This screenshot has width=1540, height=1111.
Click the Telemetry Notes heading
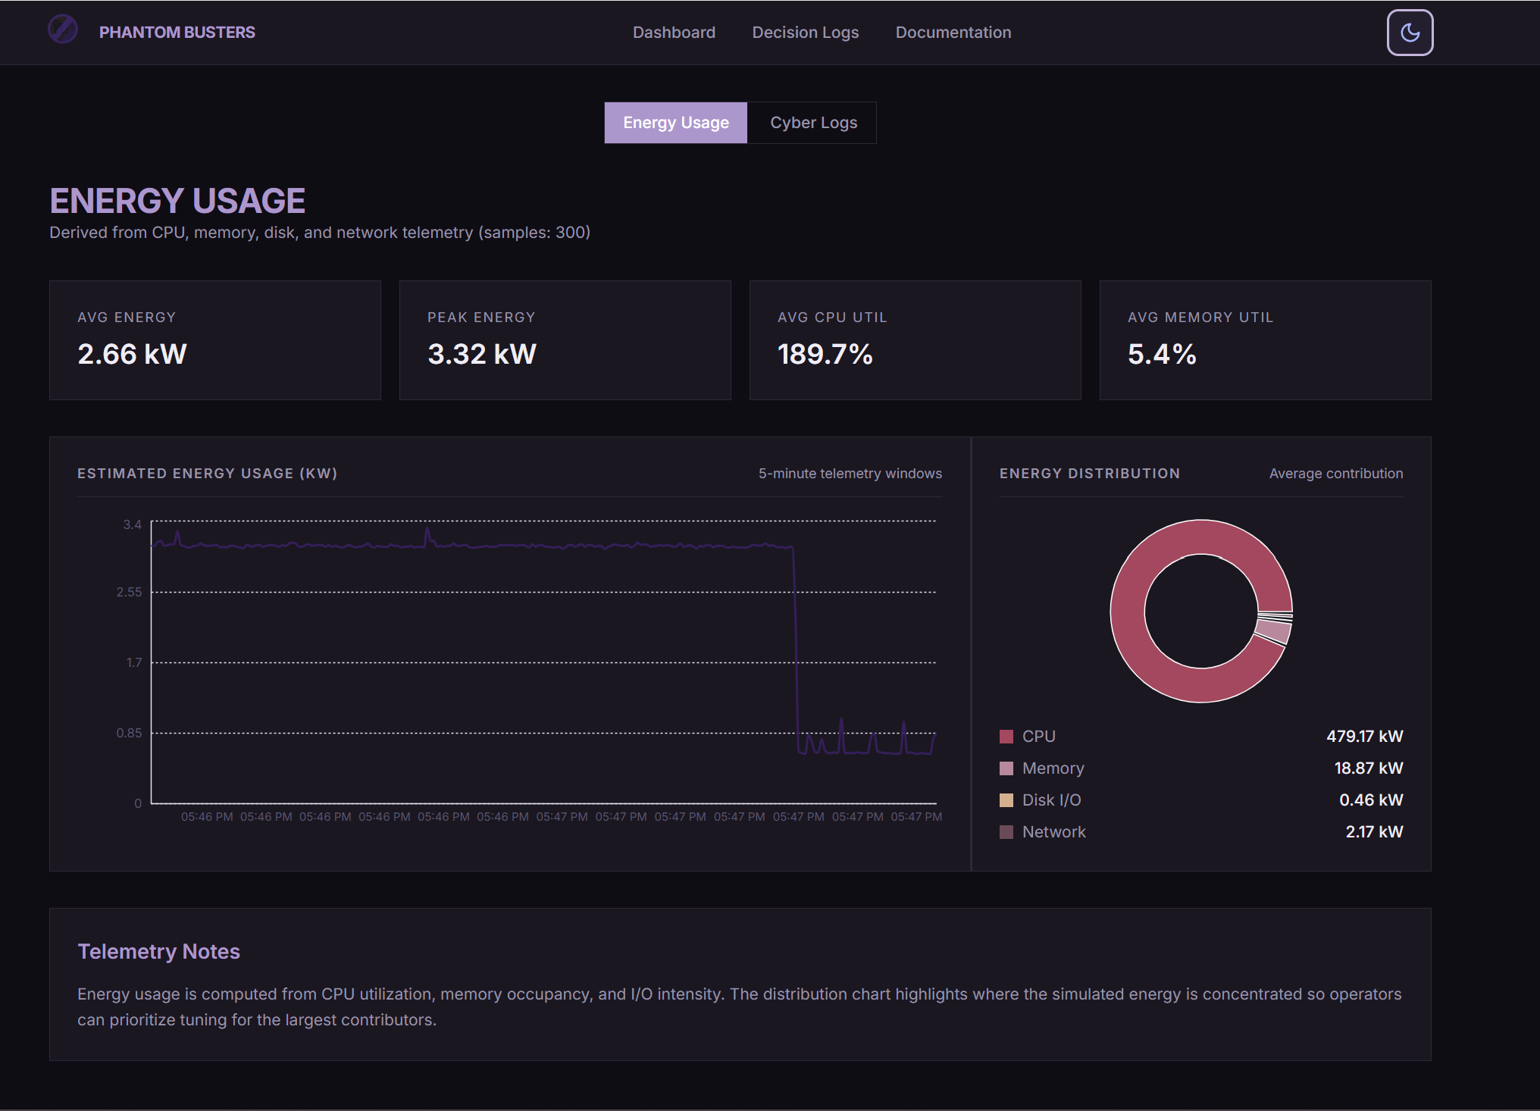(158, 952)
